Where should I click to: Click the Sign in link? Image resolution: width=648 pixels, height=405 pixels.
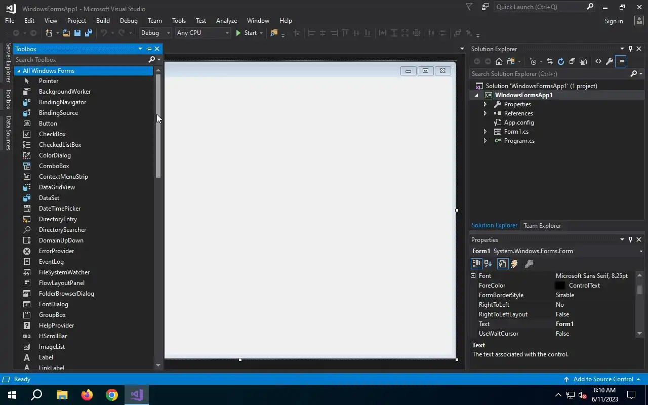click(614, 21)
